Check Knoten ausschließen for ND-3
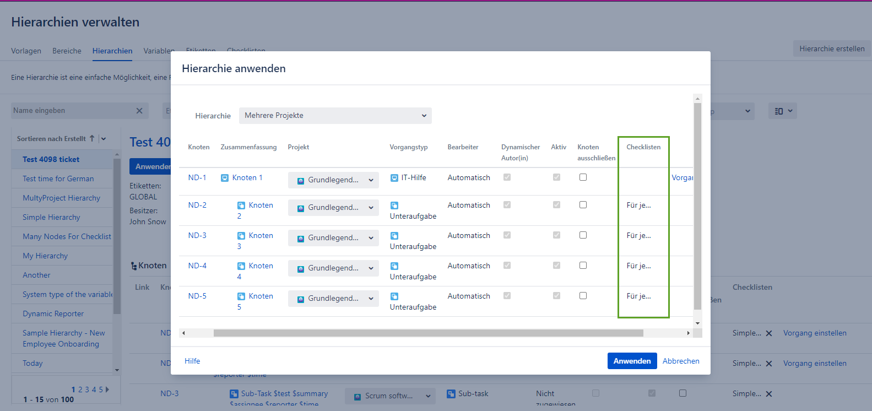This screenshot has width=872, height=411. coord(583,235)
